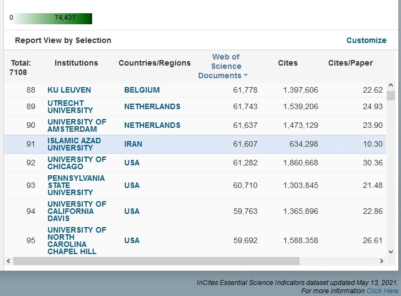Click the IRAN country link
The image size is (401, 296).
[133, 144]
